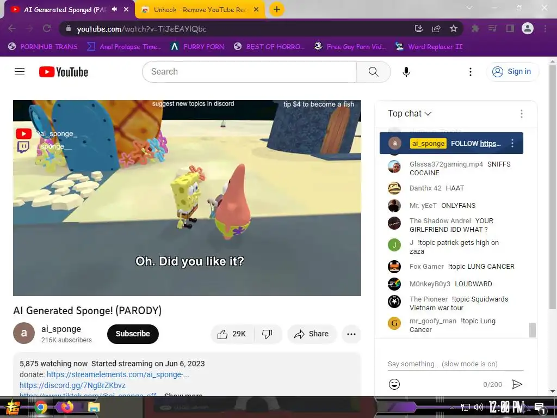Open live chat options three-dot menu

(x=521, y=114)
